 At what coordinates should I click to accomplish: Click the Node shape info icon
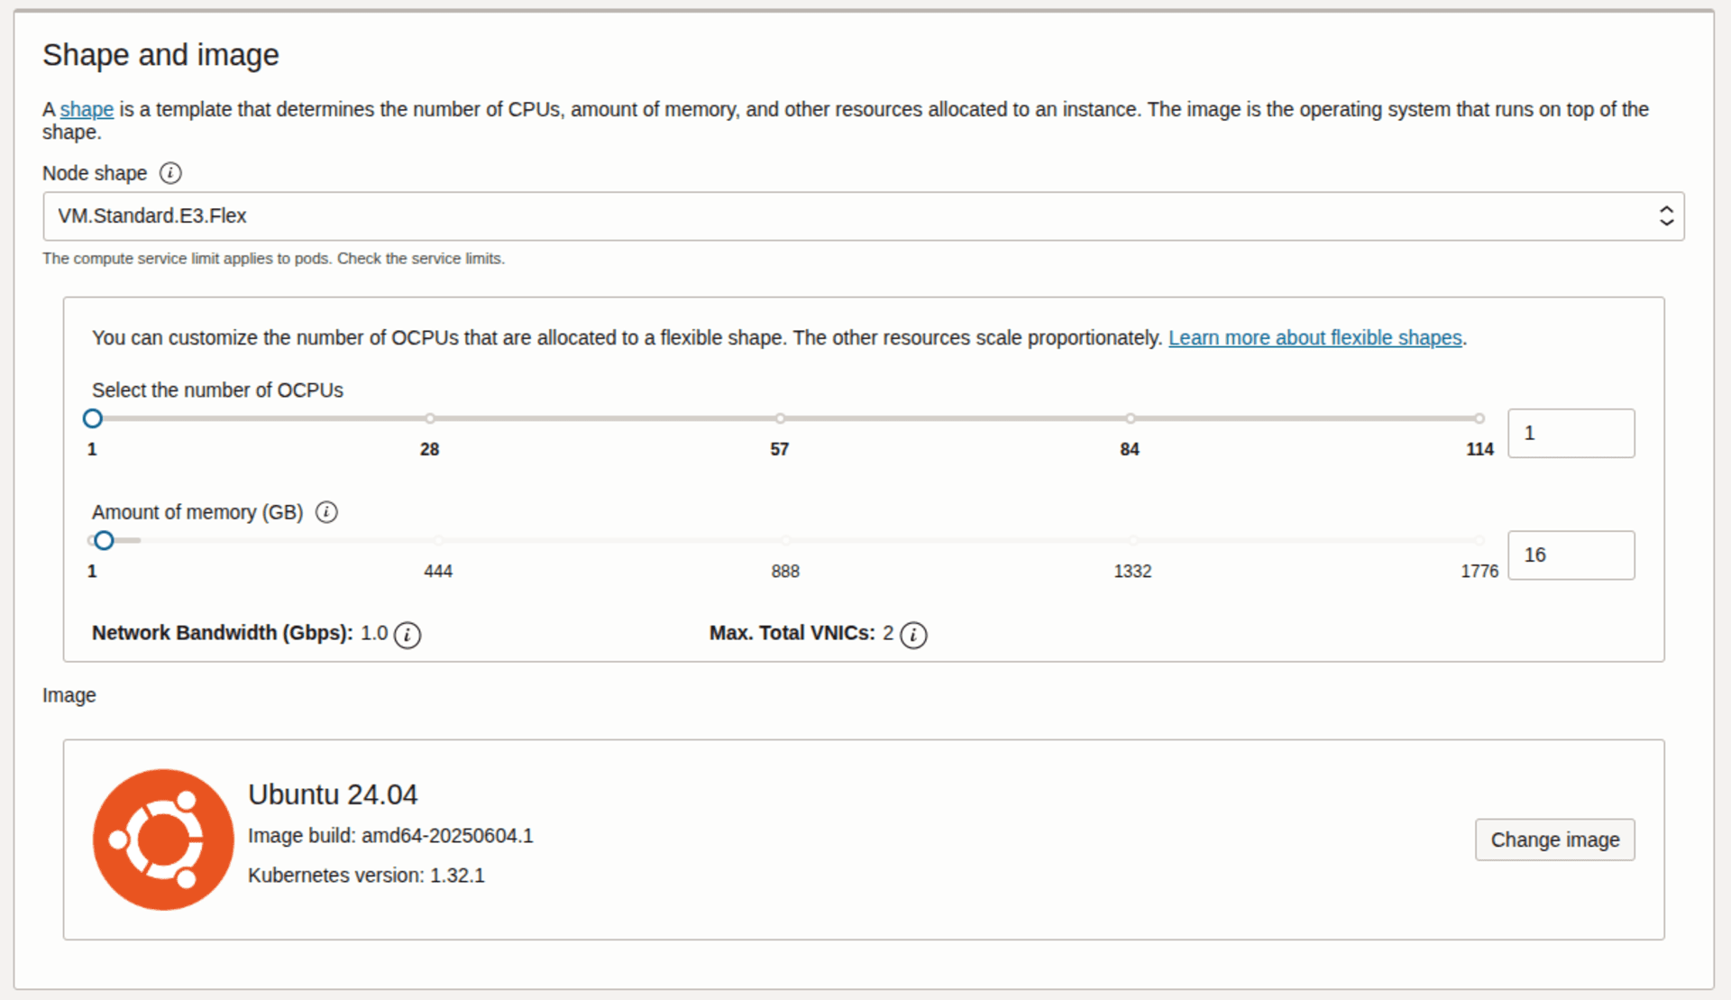170,173
